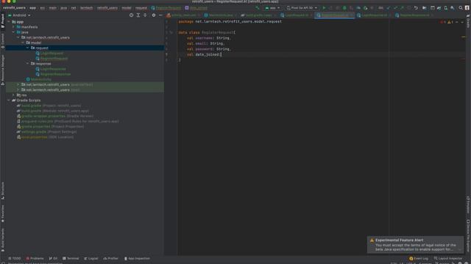Switch to the LoginResponse.kt editor tab
The height and width of the screenshot is (264, 471).
coord(373,15)
